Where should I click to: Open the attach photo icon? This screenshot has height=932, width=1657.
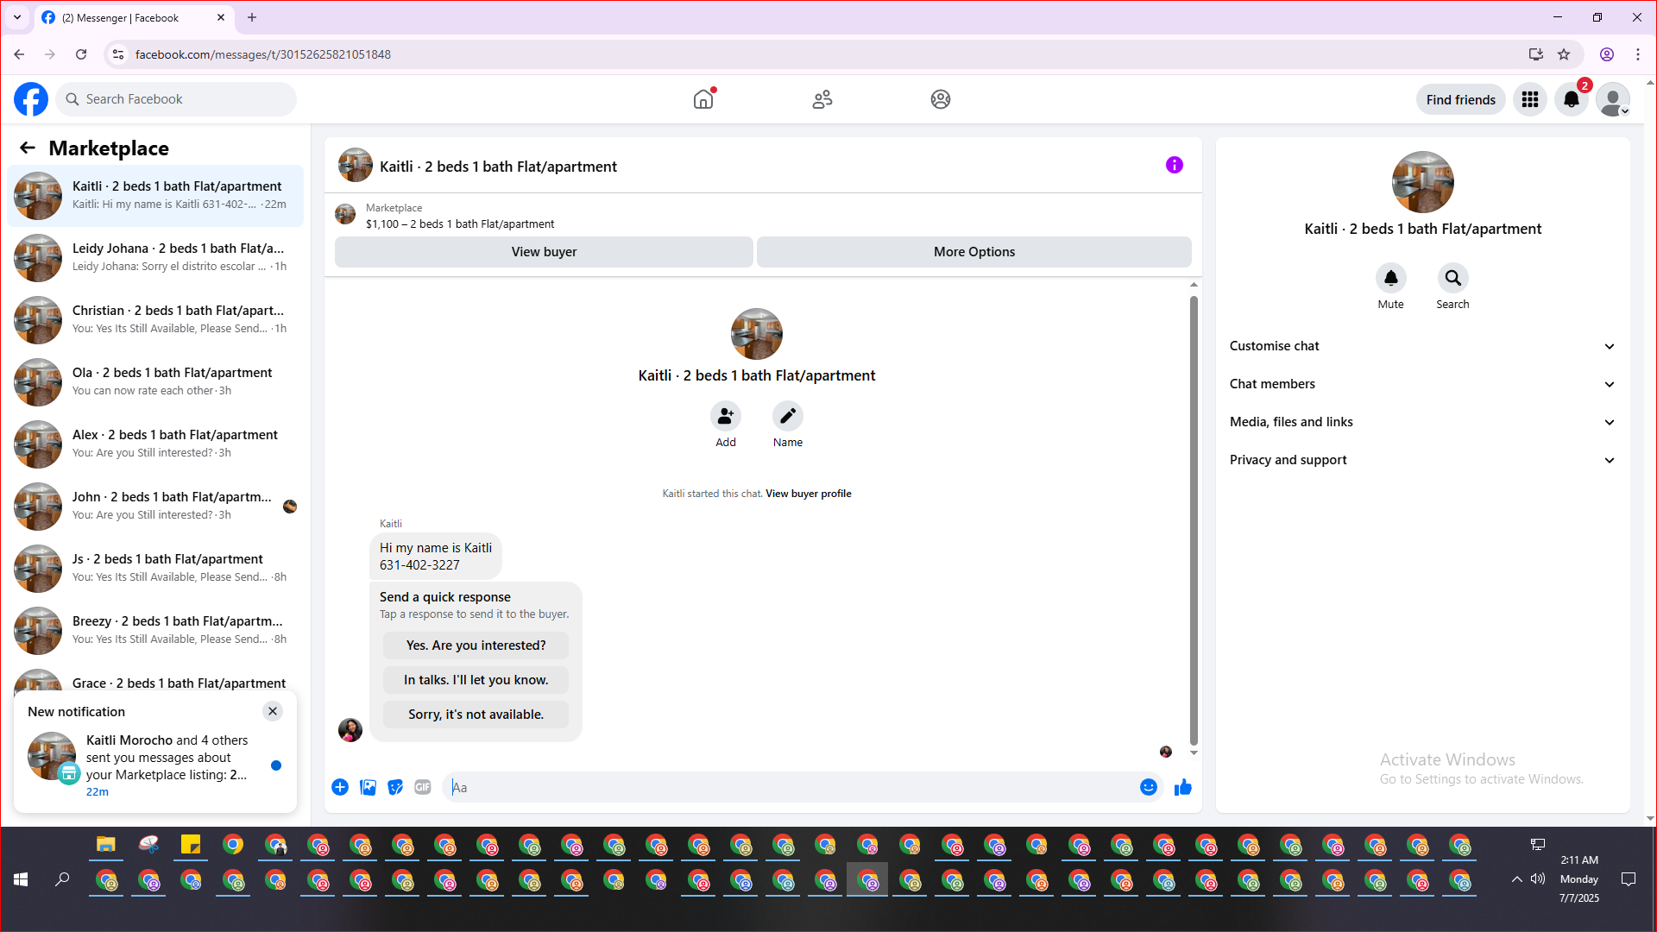tap(368, 787)
